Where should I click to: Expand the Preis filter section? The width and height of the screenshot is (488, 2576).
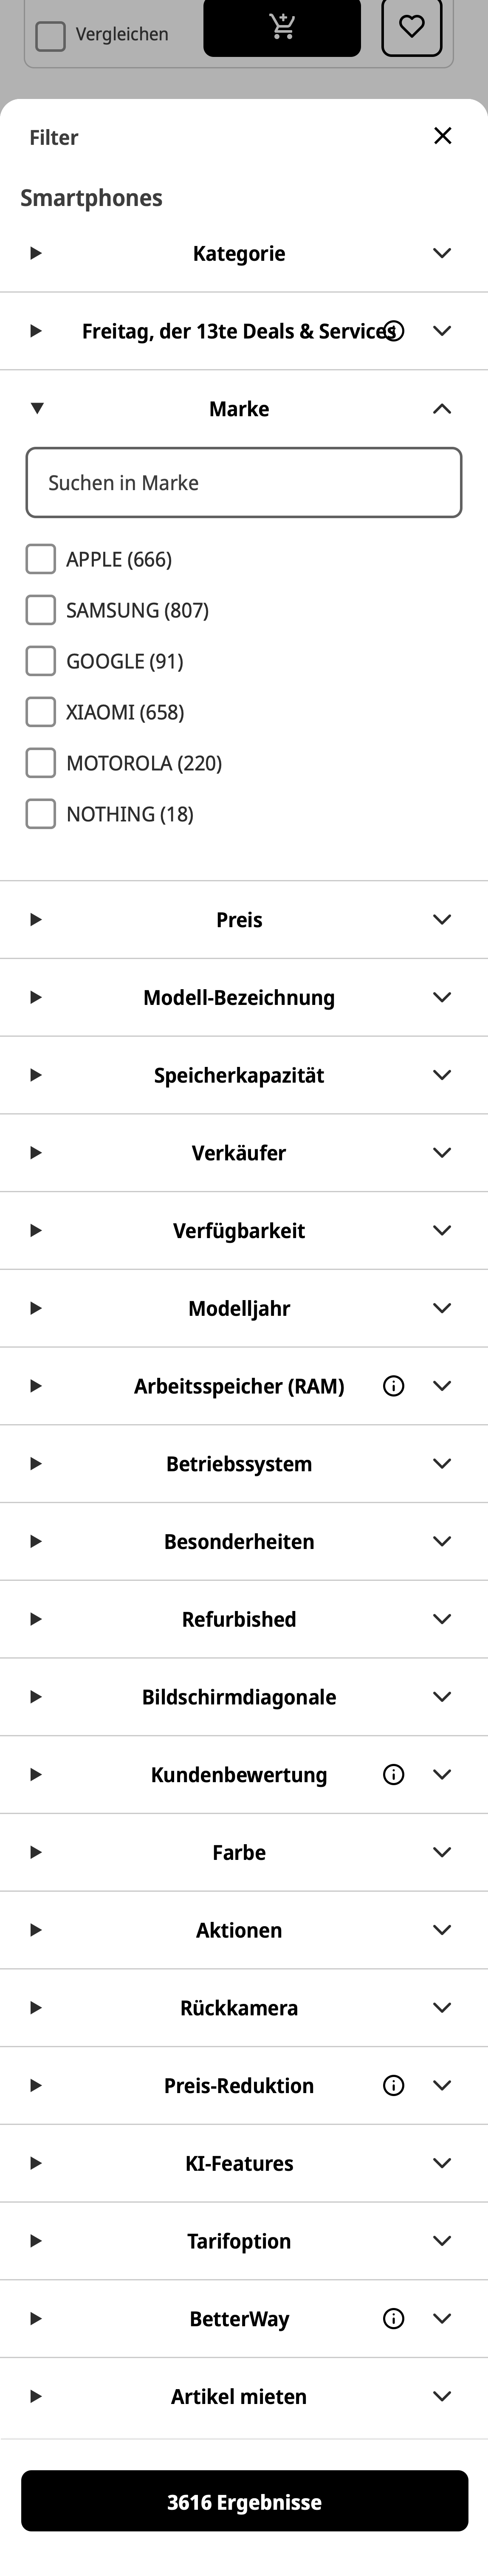[239, 920]
